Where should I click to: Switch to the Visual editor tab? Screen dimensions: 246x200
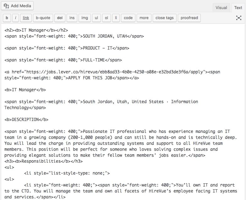pyautogui.click(x=221, y=8)
